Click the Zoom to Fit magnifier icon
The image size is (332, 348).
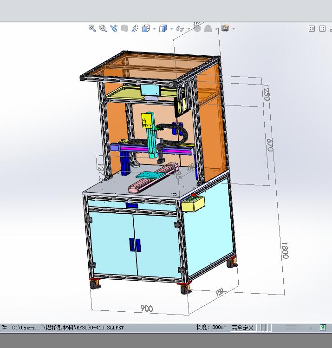point(92,28)
